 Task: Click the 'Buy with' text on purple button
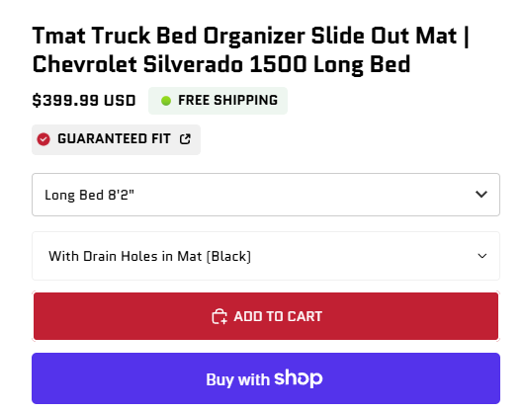click(237, 380)
